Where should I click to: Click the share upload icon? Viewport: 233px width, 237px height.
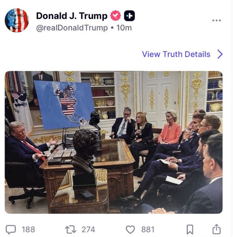[217, 229]
